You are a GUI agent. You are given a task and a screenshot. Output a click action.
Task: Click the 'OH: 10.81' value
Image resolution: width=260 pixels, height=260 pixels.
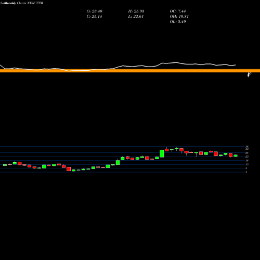179,17
